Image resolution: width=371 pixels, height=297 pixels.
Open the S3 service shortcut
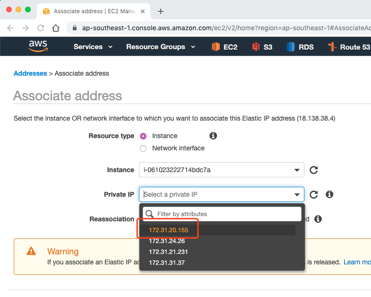(262, 47)
